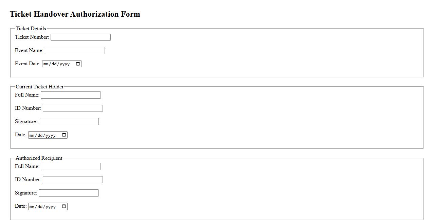Click the "Current Ticket Holder" section legend
The image size is (434, 221).
tap(39, 87)
